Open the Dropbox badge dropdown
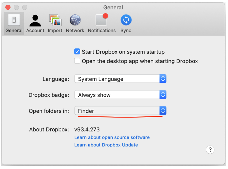This screenshot has width=228, height=169. tap(120, 95)
